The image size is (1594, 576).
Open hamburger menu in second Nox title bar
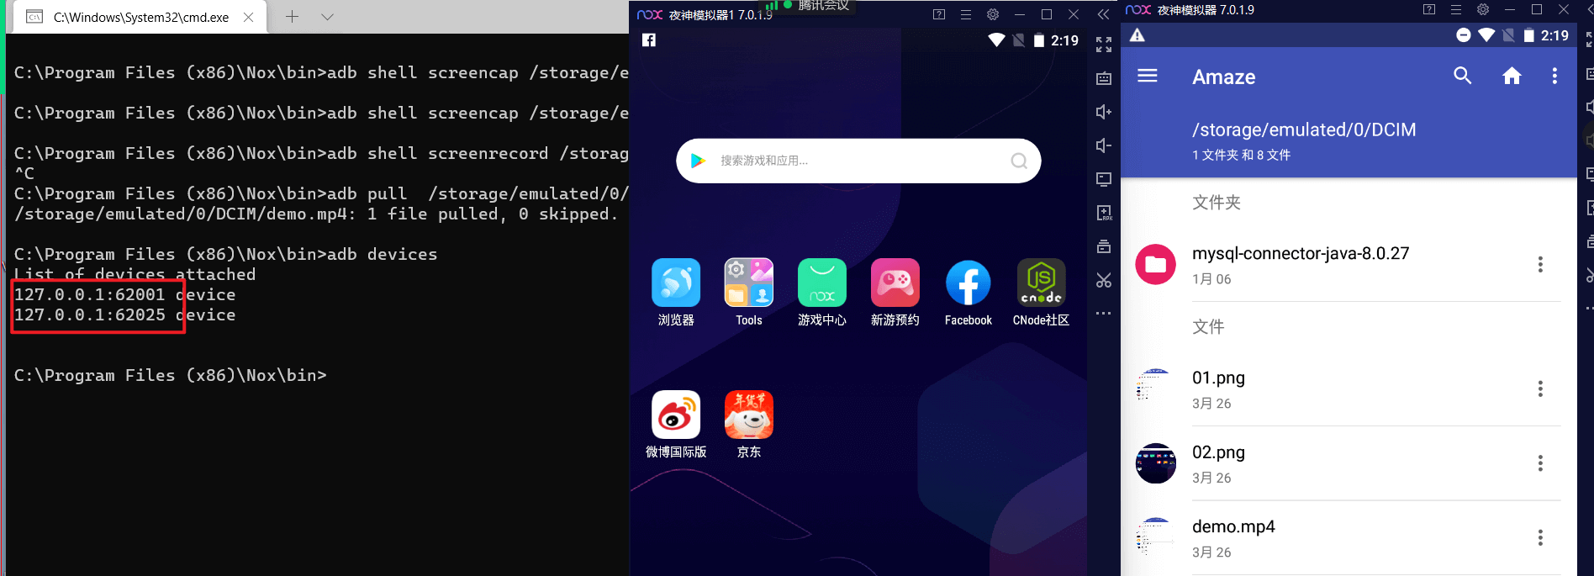pyautogui.click(x=1456, y=10)
